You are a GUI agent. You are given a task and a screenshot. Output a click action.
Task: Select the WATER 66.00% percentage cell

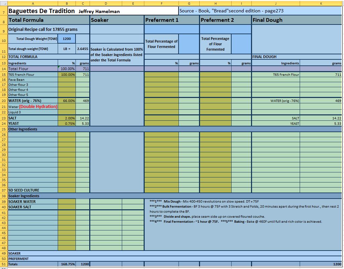(67, 101)
